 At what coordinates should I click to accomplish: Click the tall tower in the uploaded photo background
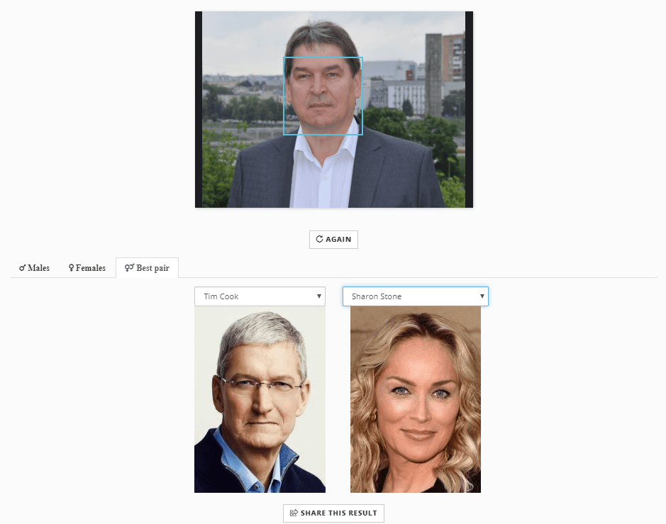point(433,74)
